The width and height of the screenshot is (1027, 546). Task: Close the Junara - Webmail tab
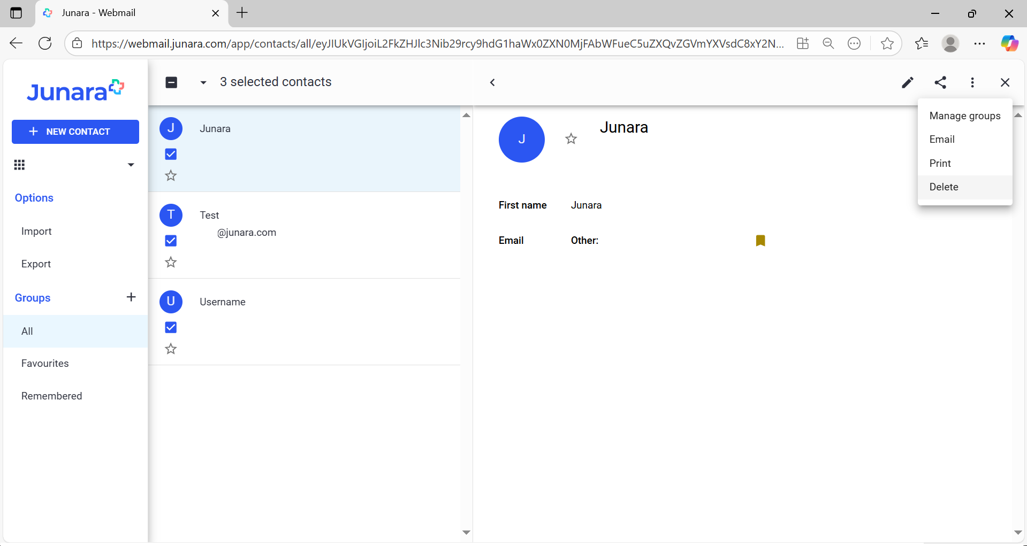pyautogui.click(x=216, y=13)
